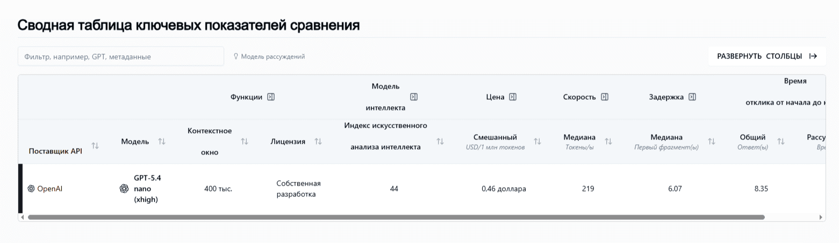The height and width of the screenshot is (243, 839).
Task: Expand the Скорость column group
Action: 605,97
